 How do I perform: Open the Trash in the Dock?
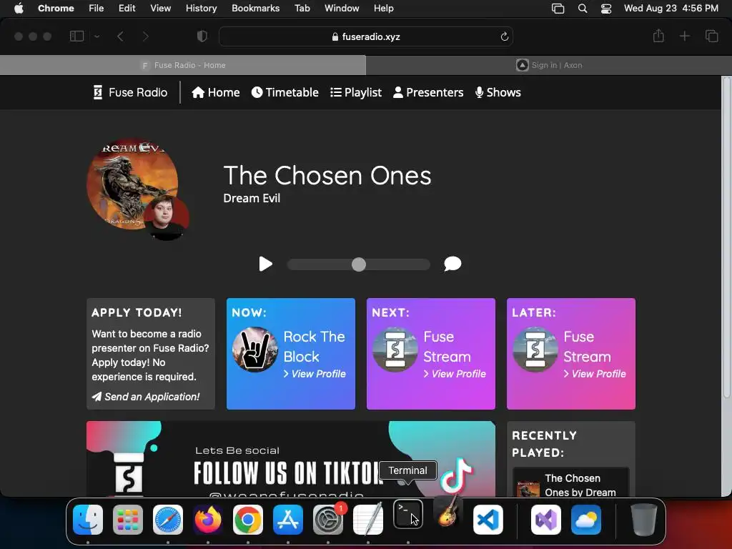644,520
